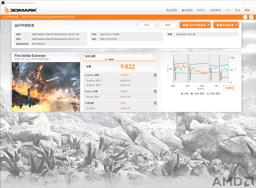Click the Physics score value 12 506
The width and height of the screenshot is (256, 188).
pyautogui.click(x=124, y=91)
